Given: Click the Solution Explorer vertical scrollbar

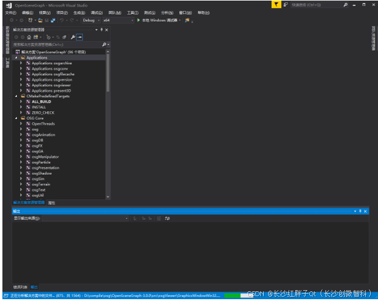Looking at the screenshot, I should 108,121.
